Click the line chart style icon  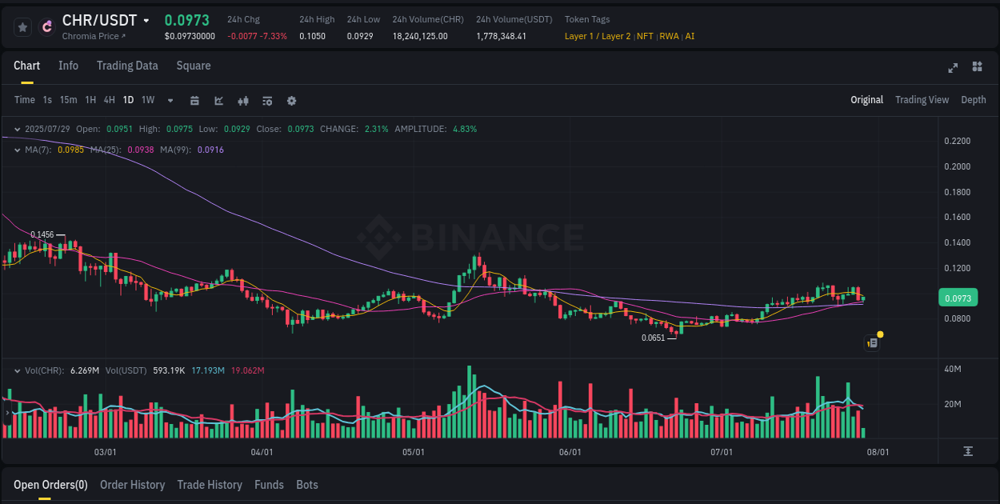click(x=218, y=100)
